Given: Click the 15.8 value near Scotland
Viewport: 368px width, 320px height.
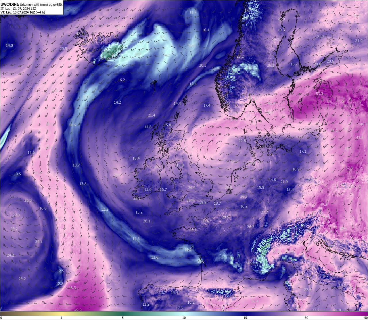Looking at the screenshot, I should point(167,125).
